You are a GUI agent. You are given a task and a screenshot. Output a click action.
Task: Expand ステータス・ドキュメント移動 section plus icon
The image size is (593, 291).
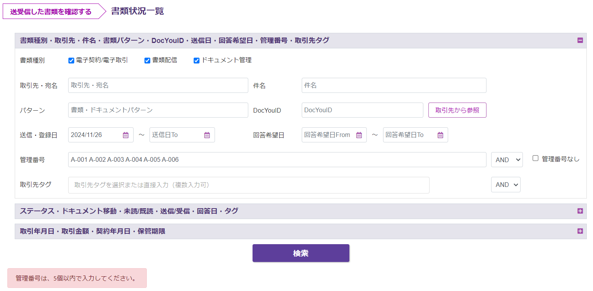click(580, 211)
